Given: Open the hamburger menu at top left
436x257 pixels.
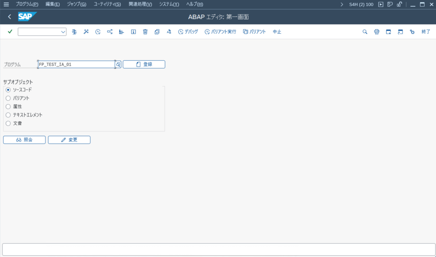Looking at the screenshot, I should [x=6, y=4].
